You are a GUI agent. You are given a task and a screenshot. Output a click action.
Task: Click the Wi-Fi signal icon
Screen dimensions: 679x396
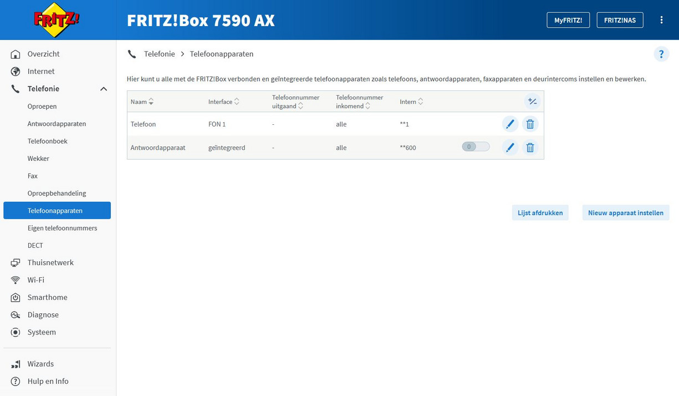pyautogui.click(x=16, y=280)
